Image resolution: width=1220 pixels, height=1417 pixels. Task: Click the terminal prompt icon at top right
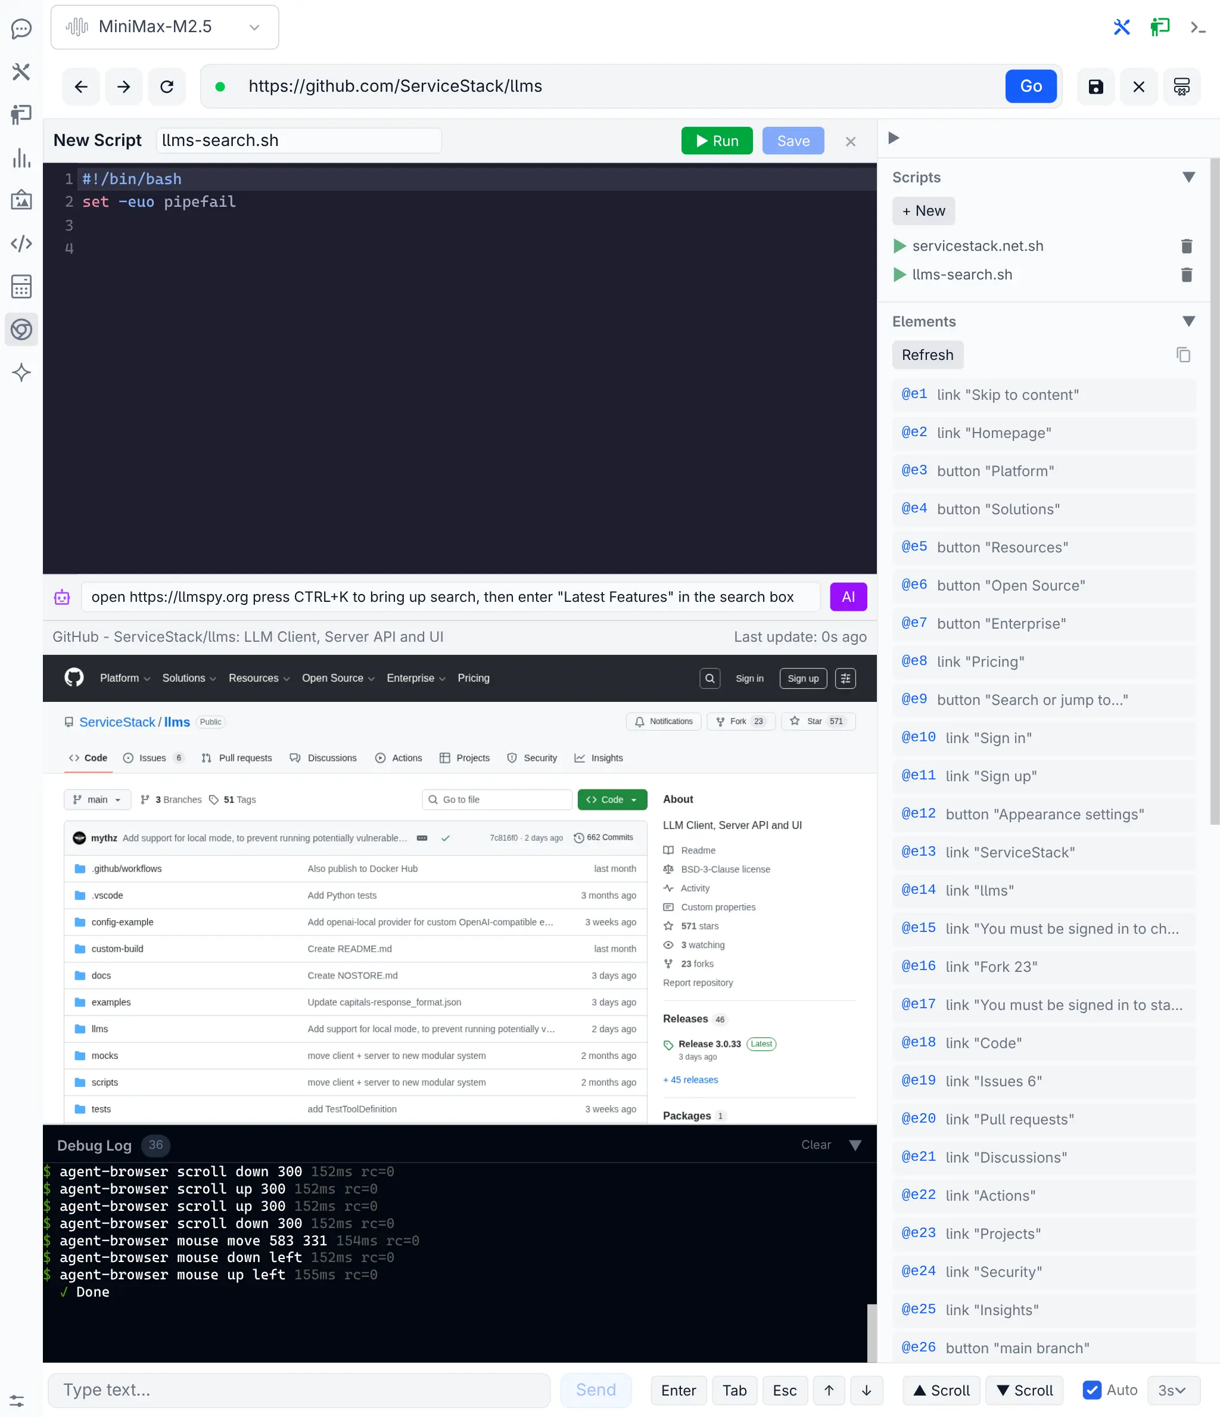point(1197,27)
